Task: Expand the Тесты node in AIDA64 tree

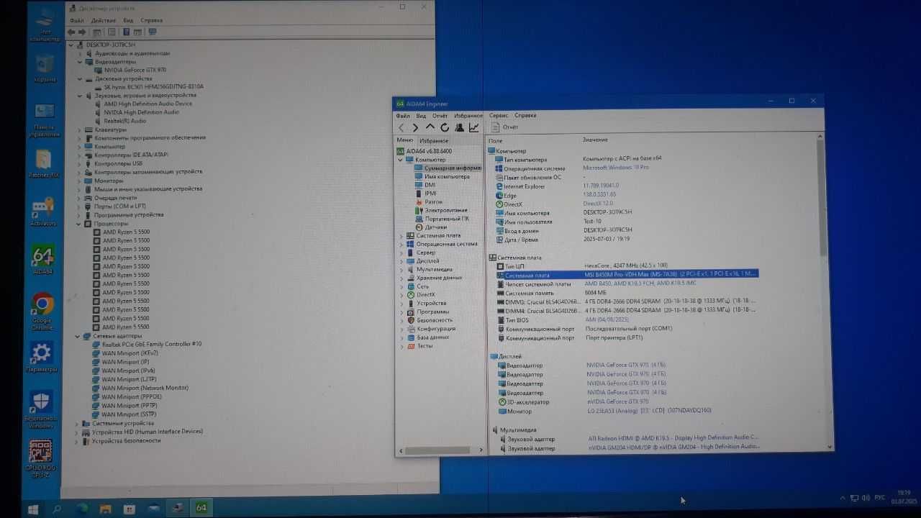Action: (401, 346)
